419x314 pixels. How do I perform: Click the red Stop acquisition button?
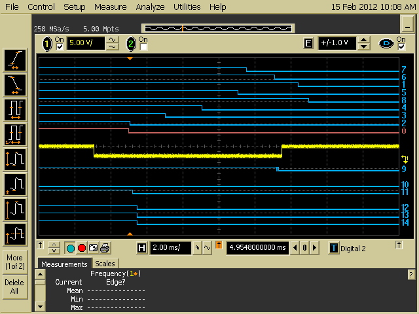pos(82,249)
